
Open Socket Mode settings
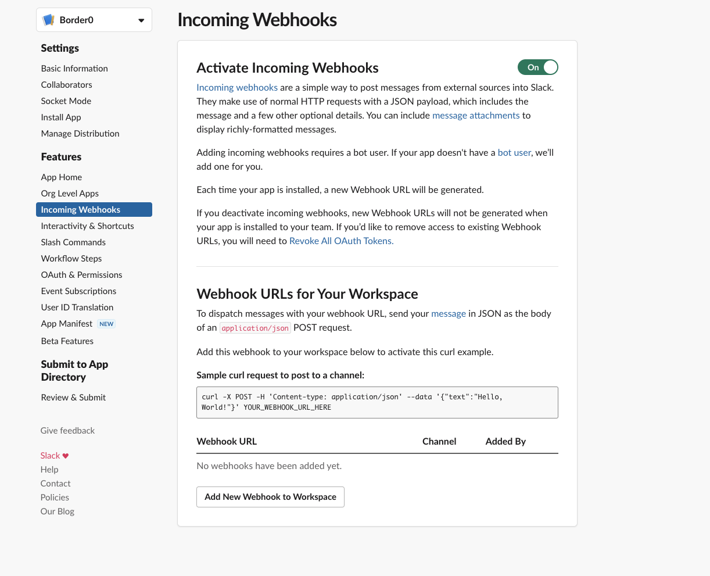pyautogui.click(x=66, y=101)
